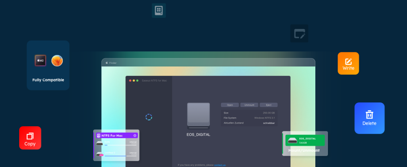
Task: Click the Data drive icon in the card
Action: point(99,144)
